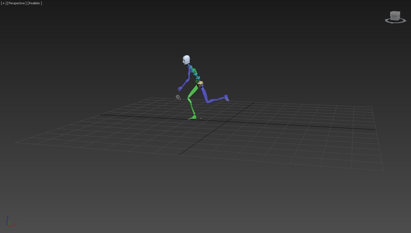
Task: Open the [Realistic] shading viewport menu
Action: pos(35,3)
